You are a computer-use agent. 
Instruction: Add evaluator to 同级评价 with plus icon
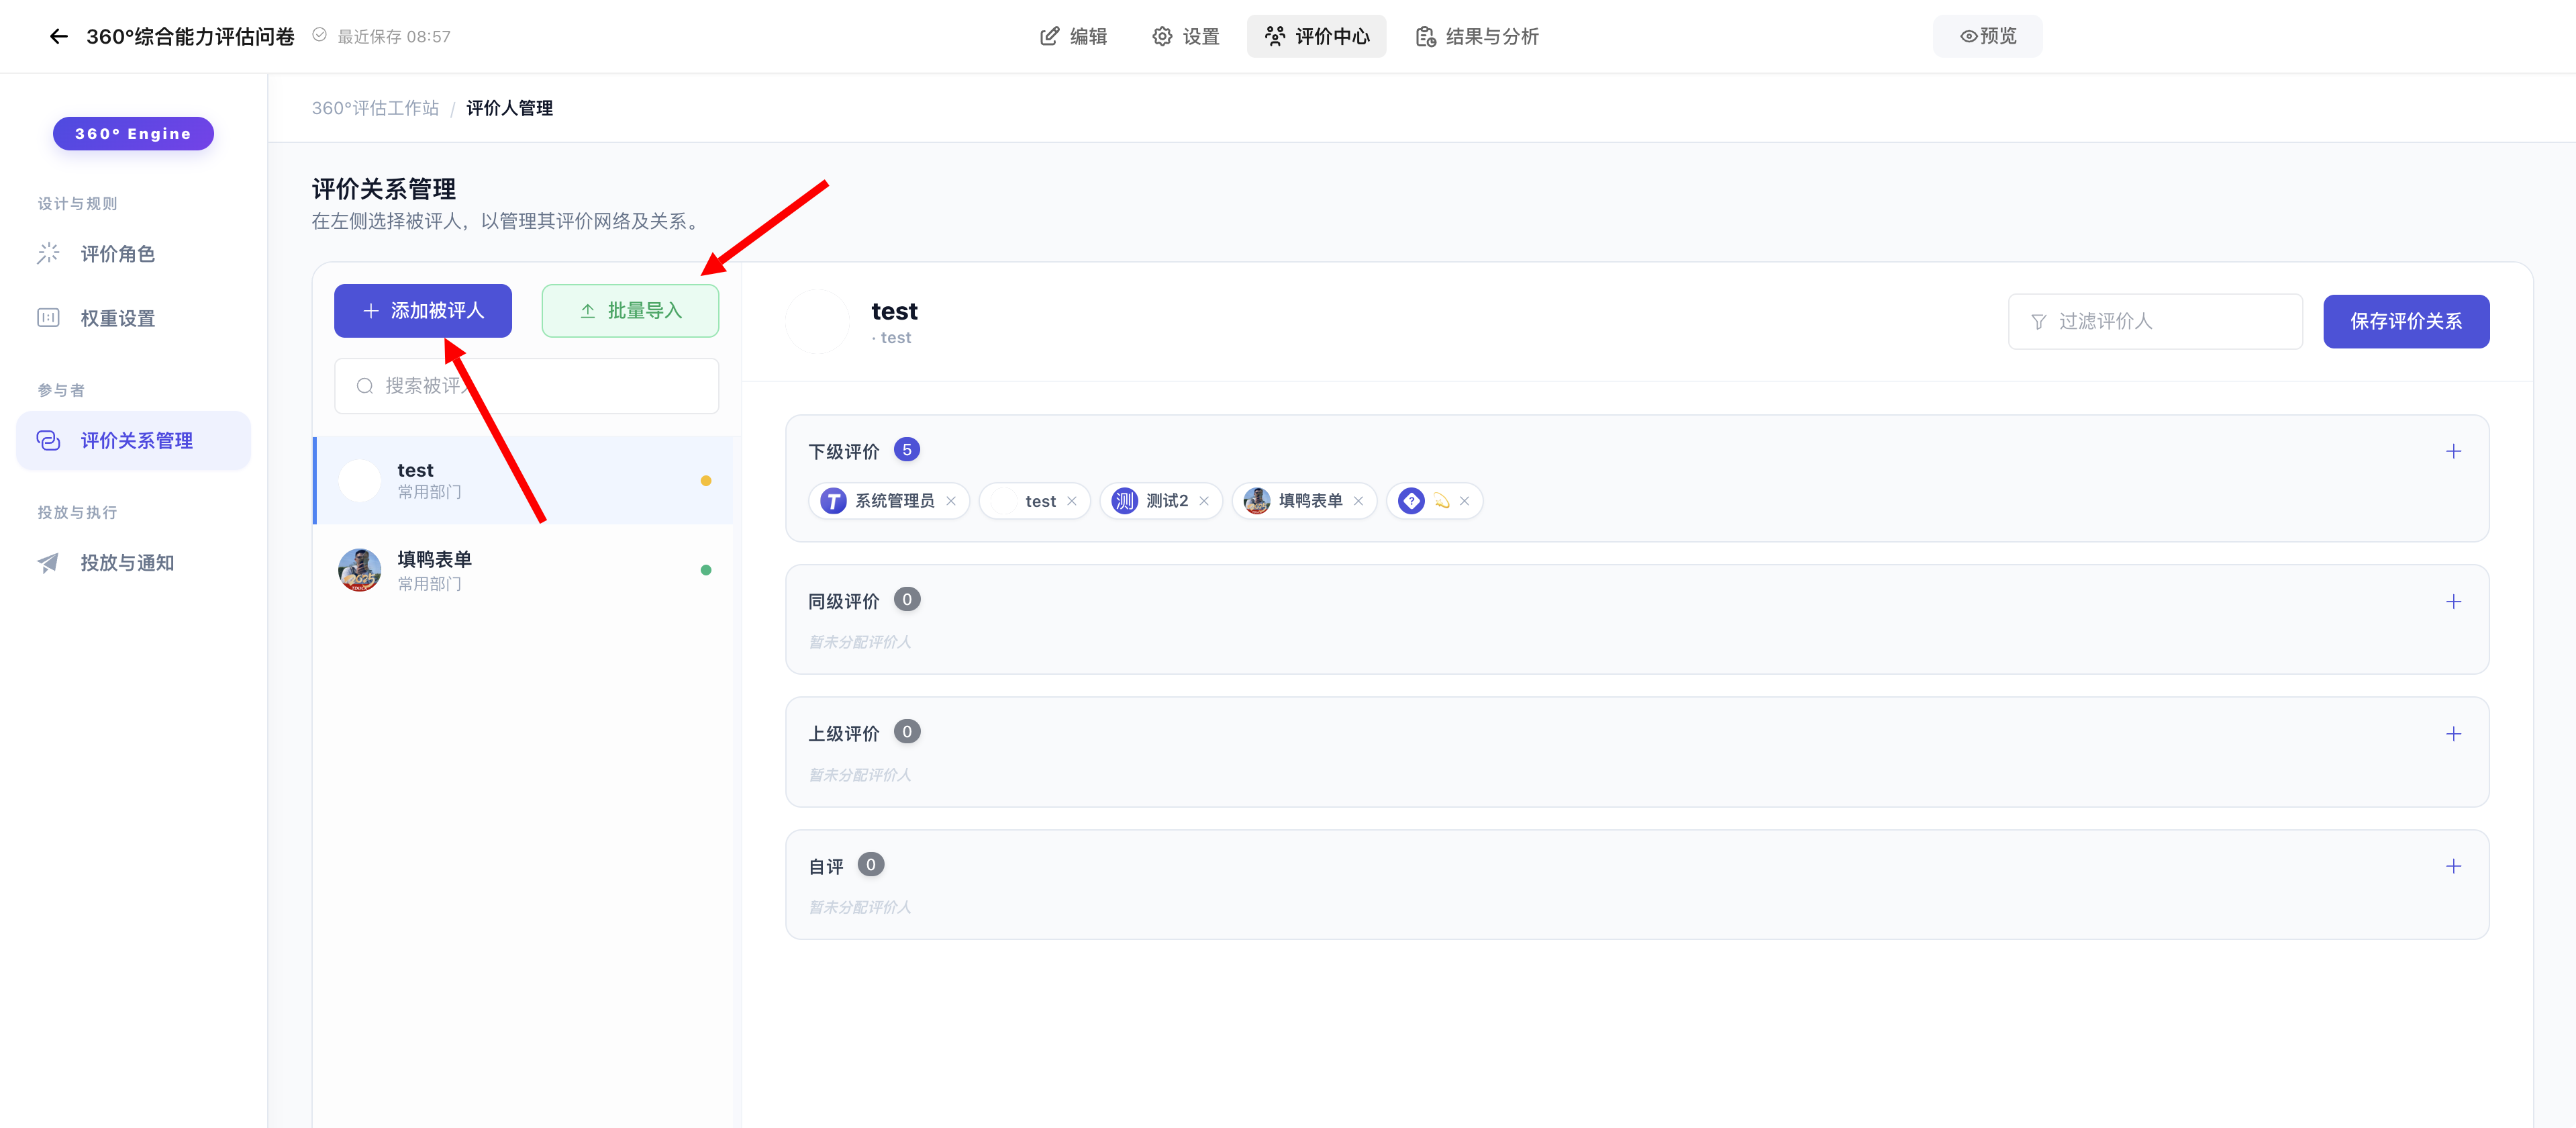pos(2453,602)
